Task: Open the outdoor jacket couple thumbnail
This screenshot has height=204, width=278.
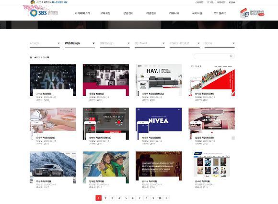Action: point(106,167)
